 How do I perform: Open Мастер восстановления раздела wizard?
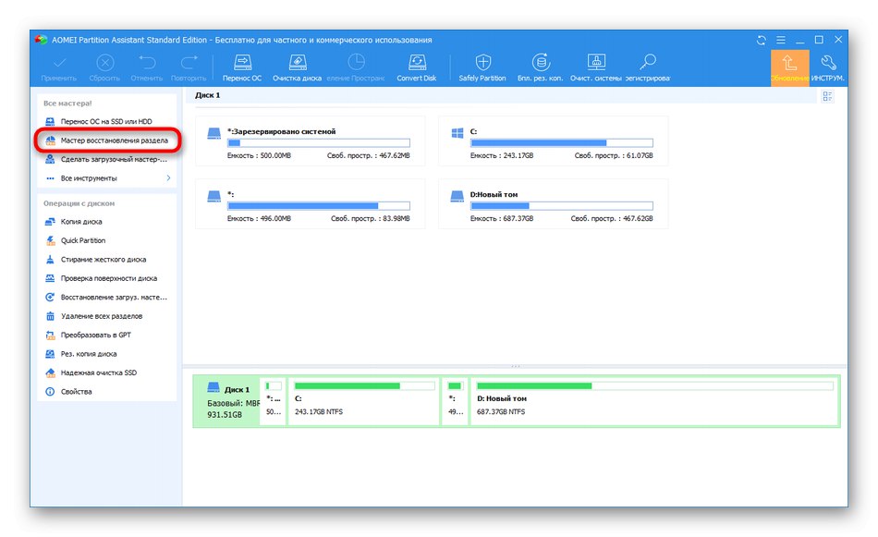[108, 140]
